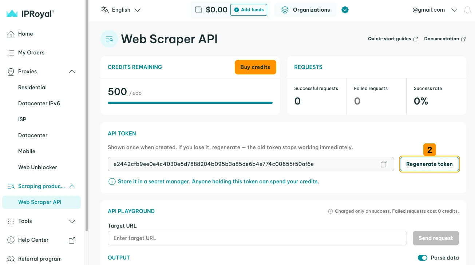Collapse the Proxies section
The width and height of the screenshot is (475, 265).
72,72
